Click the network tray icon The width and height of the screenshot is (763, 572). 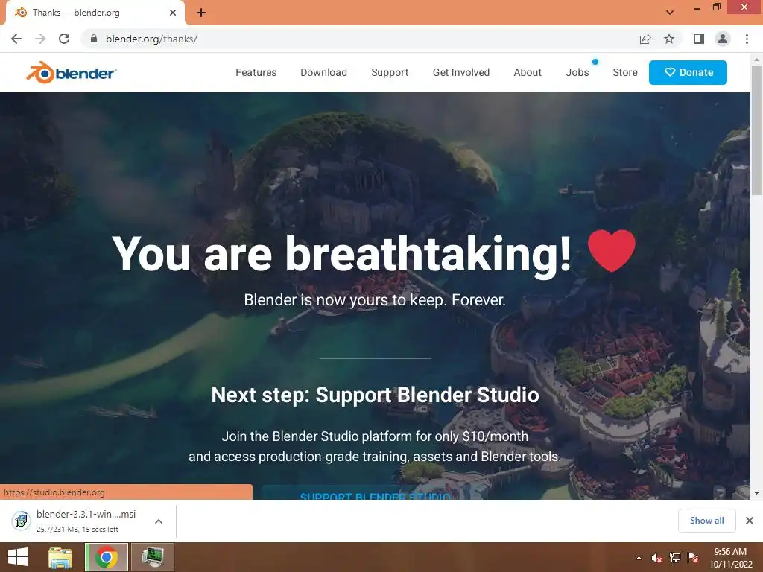pyautogui.click(x=675, y=558)
